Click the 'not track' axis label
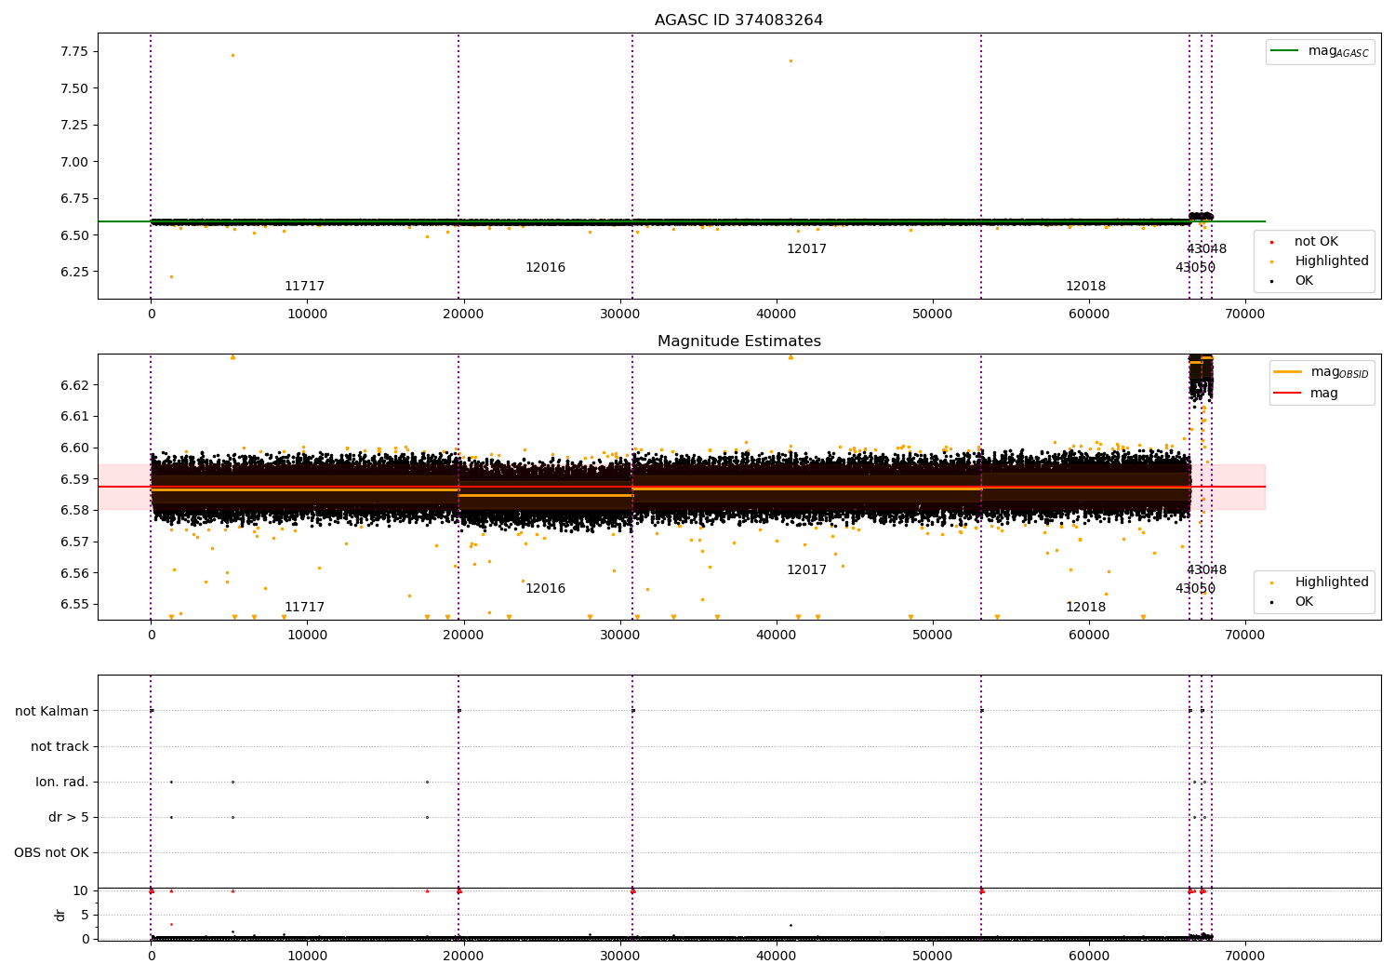The image size is (1395, 977). click(60, 746)
